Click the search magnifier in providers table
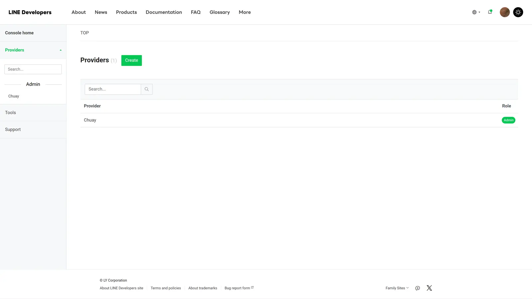 coord(147,89)
